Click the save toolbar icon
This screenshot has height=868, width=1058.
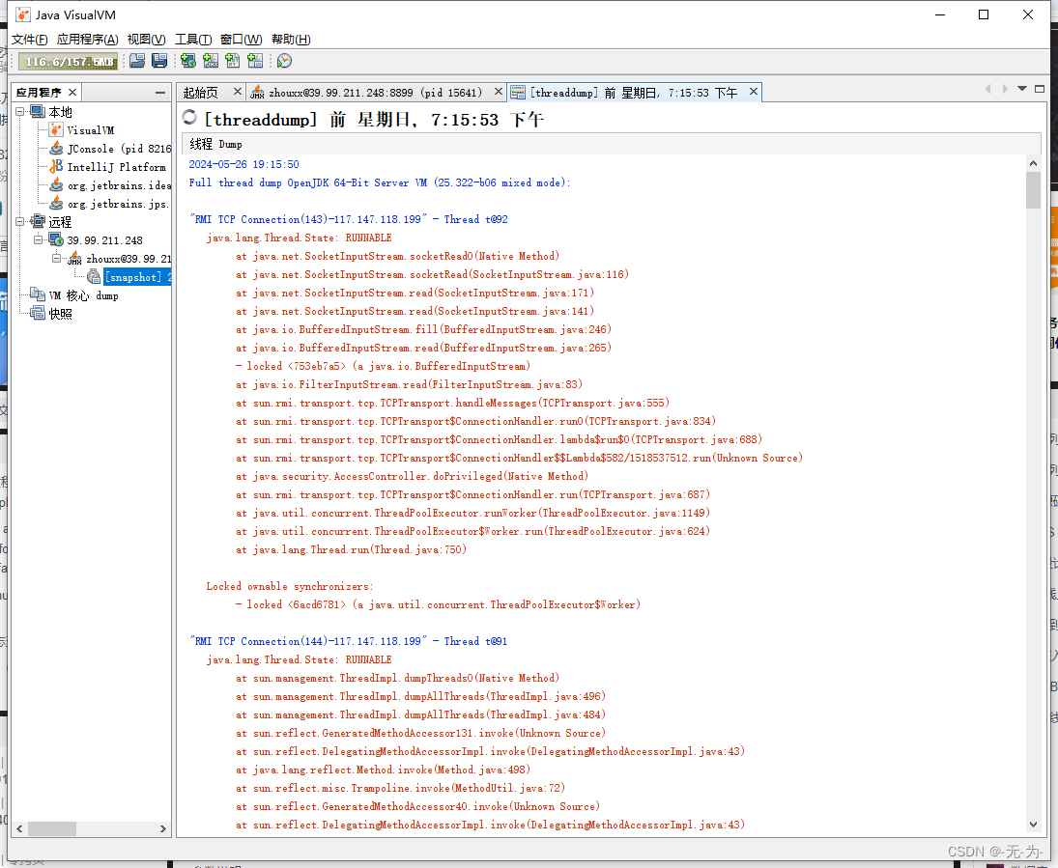(x=158, y=60)
